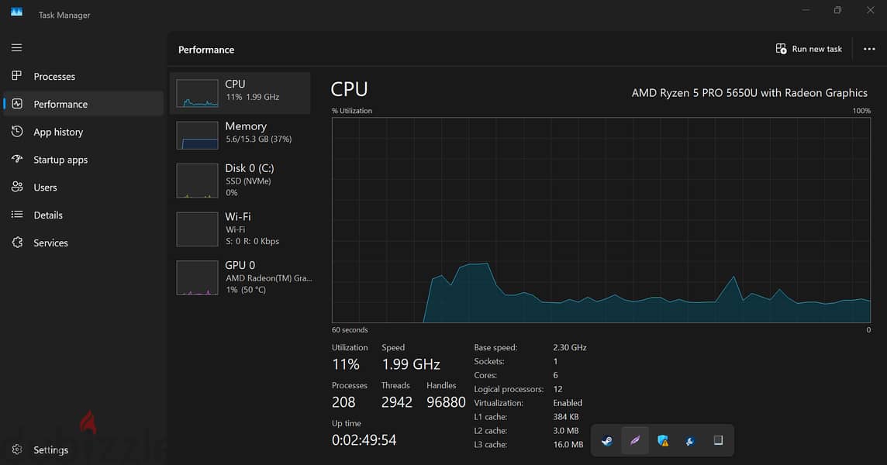Click the white square tray icon

coord(718,440)
